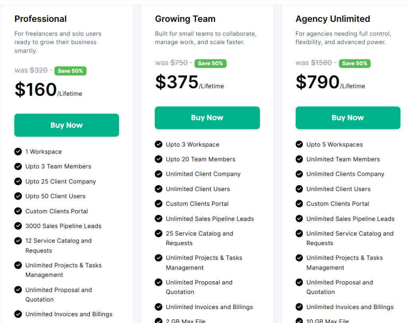Click the Save 50% badge under Agency Unlimited
The image size is (408, 323).
pyautogui.click(x=355, y=63)
